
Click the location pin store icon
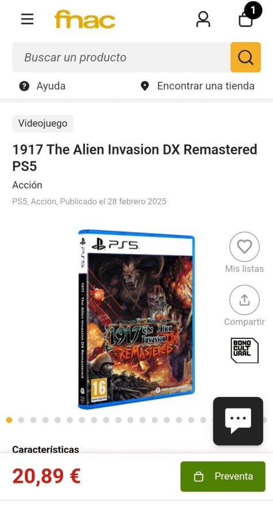click(x=145, y=86)
